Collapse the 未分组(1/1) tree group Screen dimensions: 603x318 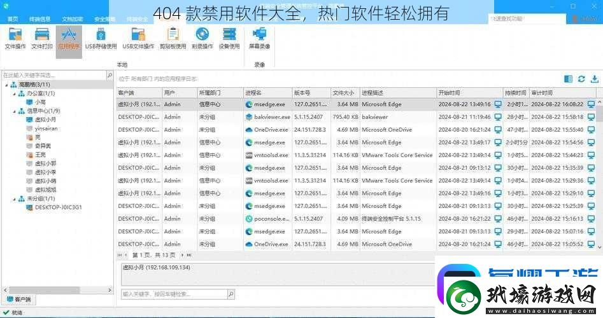pos(15,198)
